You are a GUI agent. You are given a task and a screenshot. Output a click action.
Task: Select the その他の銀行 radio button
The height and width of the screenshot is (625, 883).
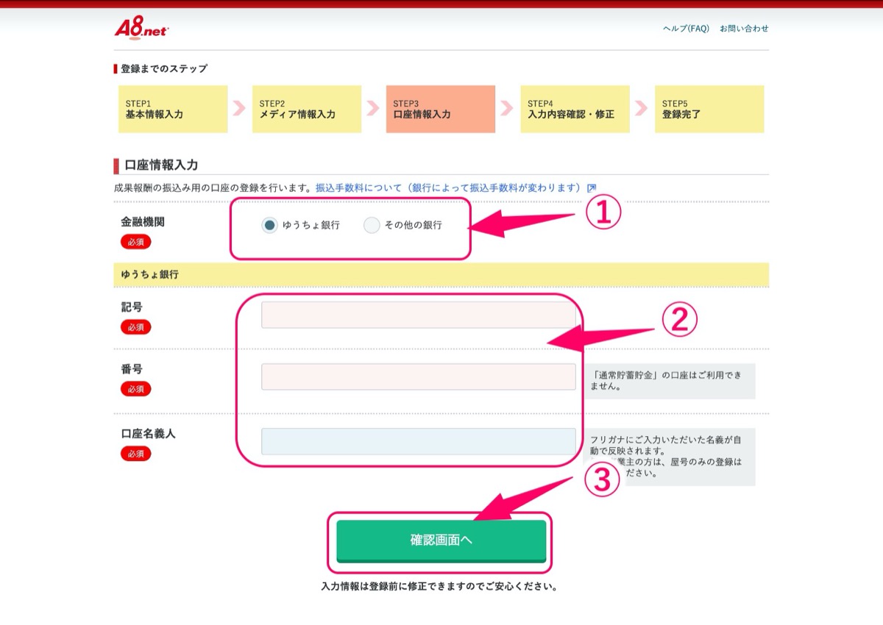(x=372, y=226)
